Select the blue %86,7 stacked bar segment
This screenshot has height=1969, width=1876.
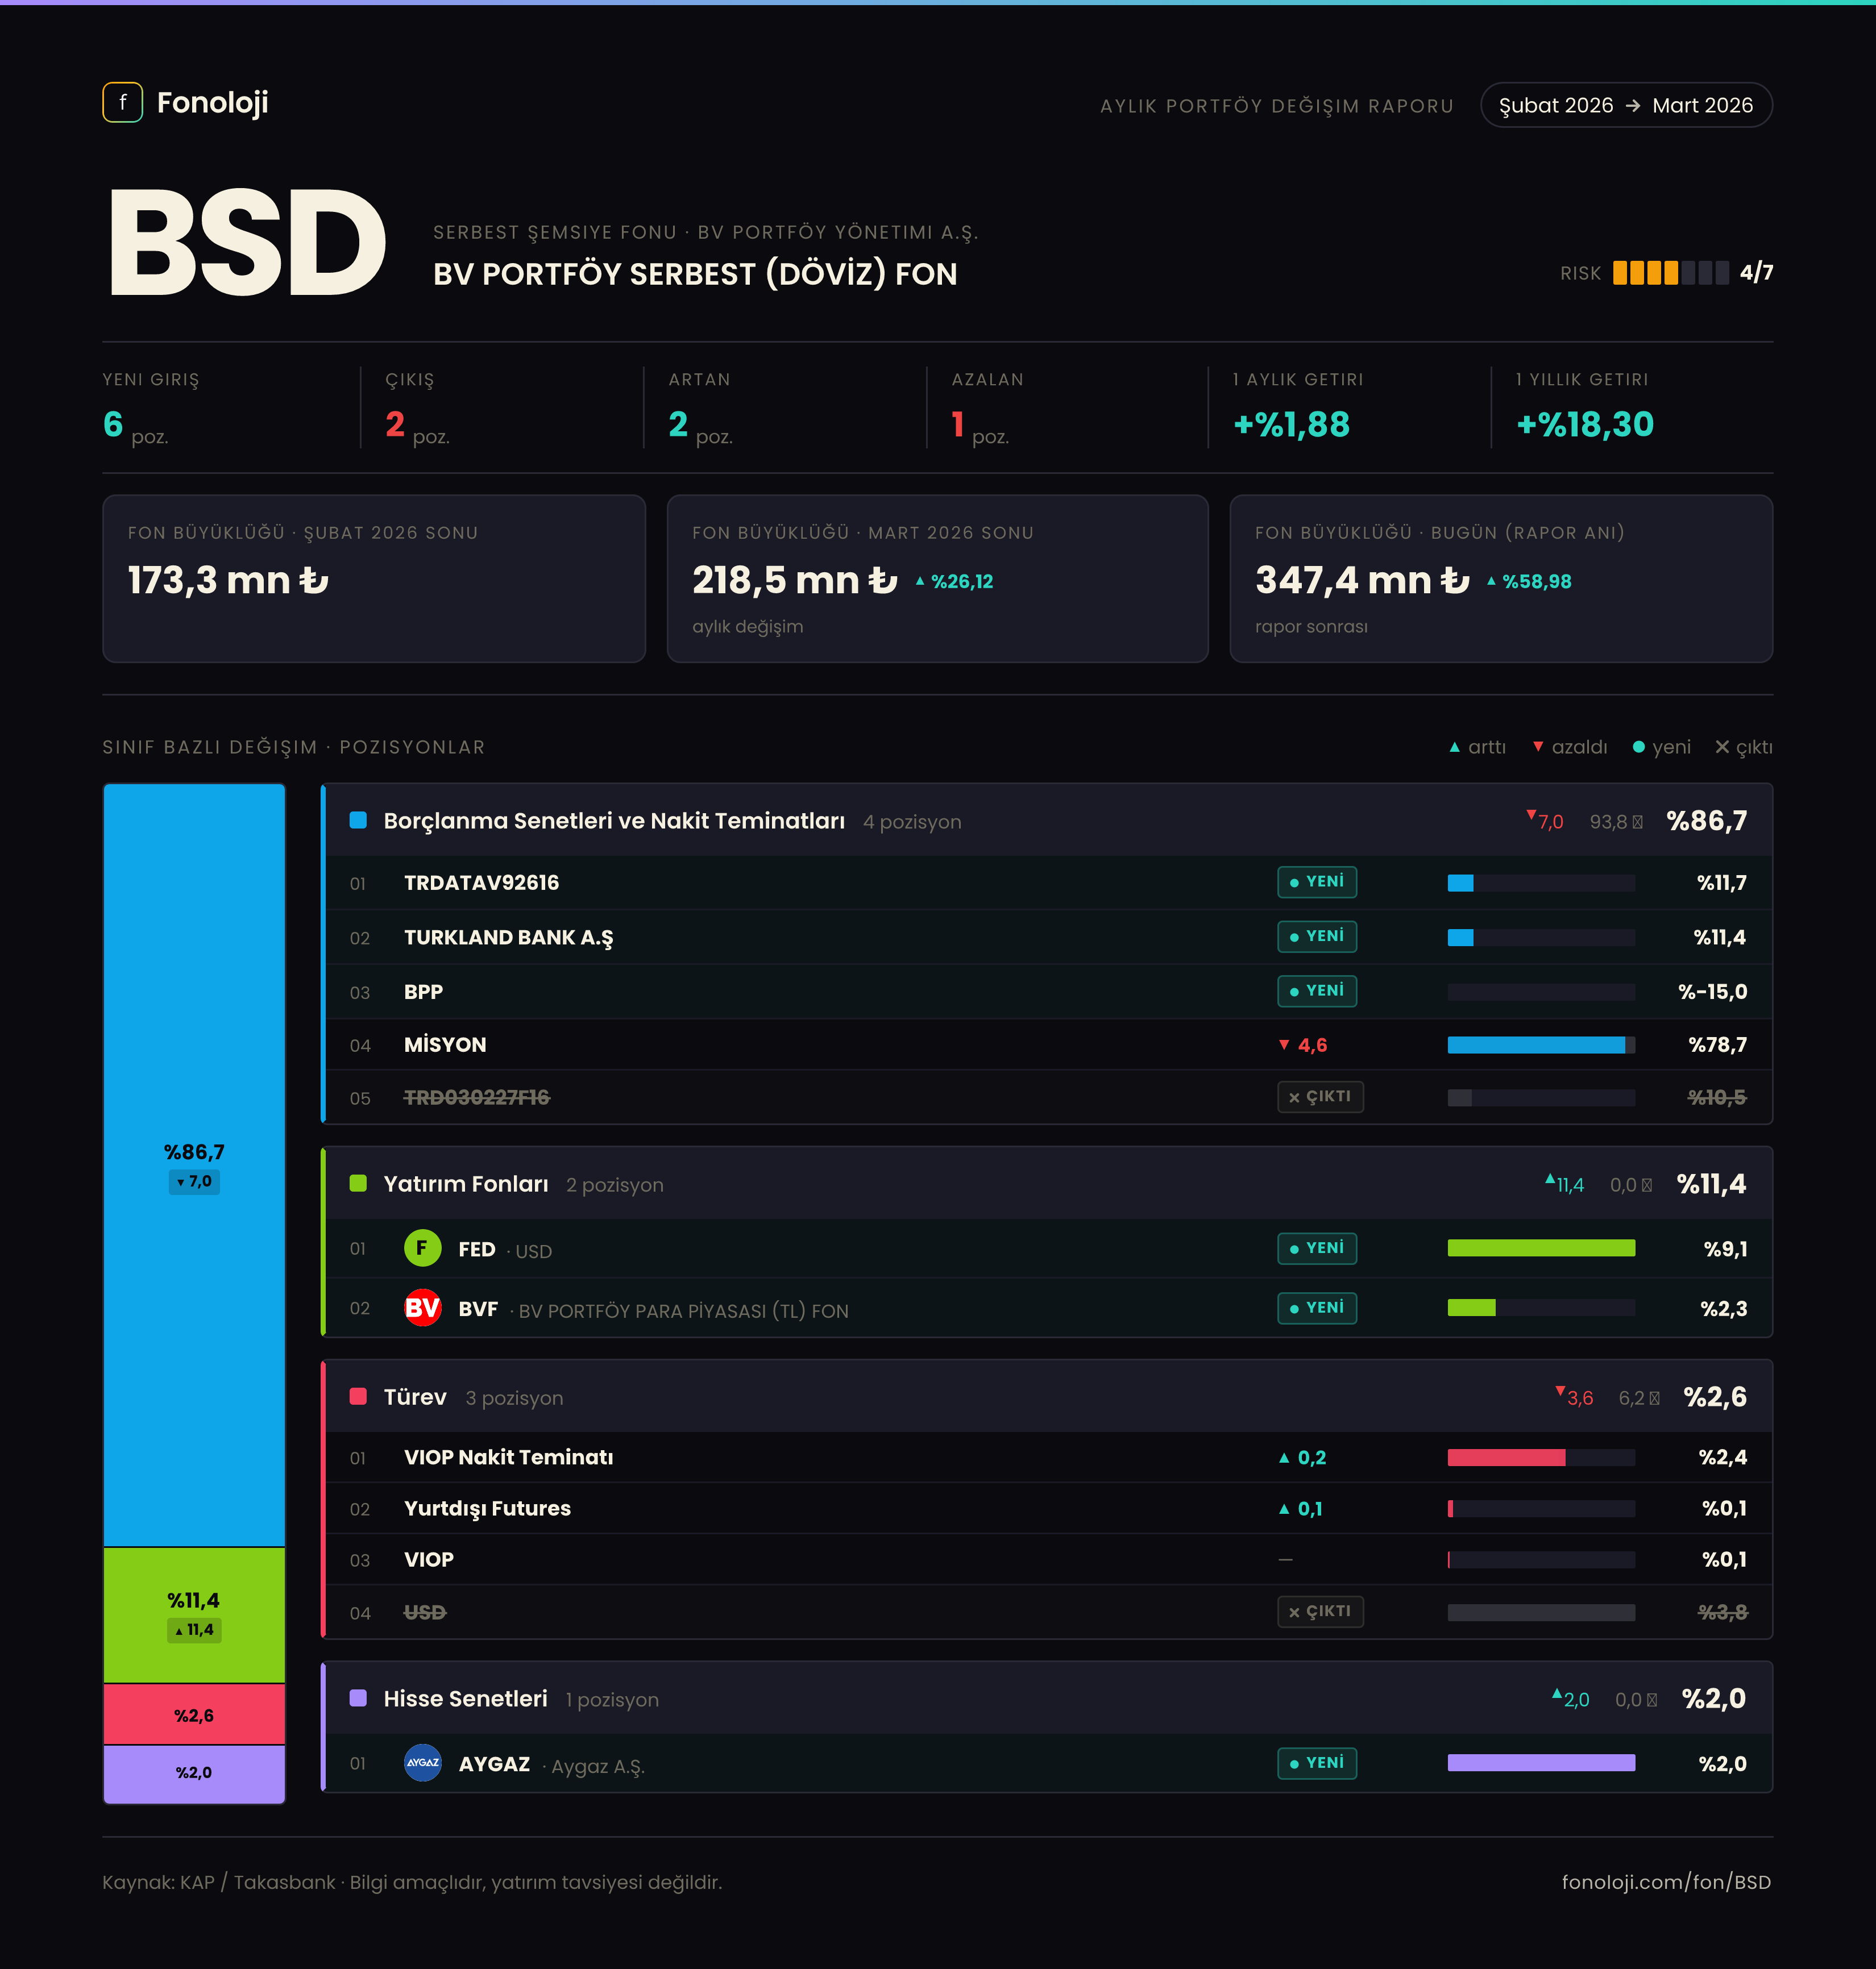coord(194,1165)
